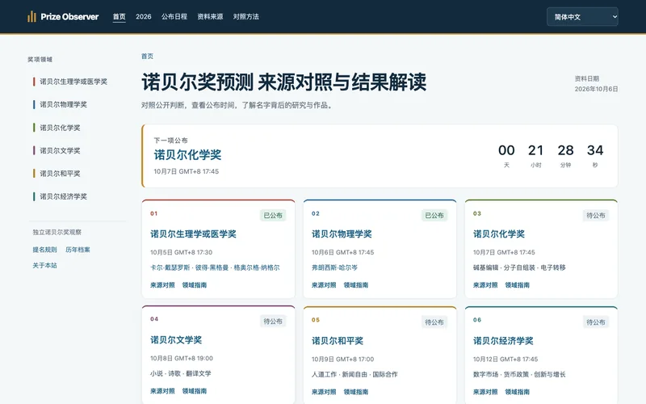Open 领域指南 on the 物理学奖 card
The height and width of the screenshot is (404, 646).
pos(356,285)
